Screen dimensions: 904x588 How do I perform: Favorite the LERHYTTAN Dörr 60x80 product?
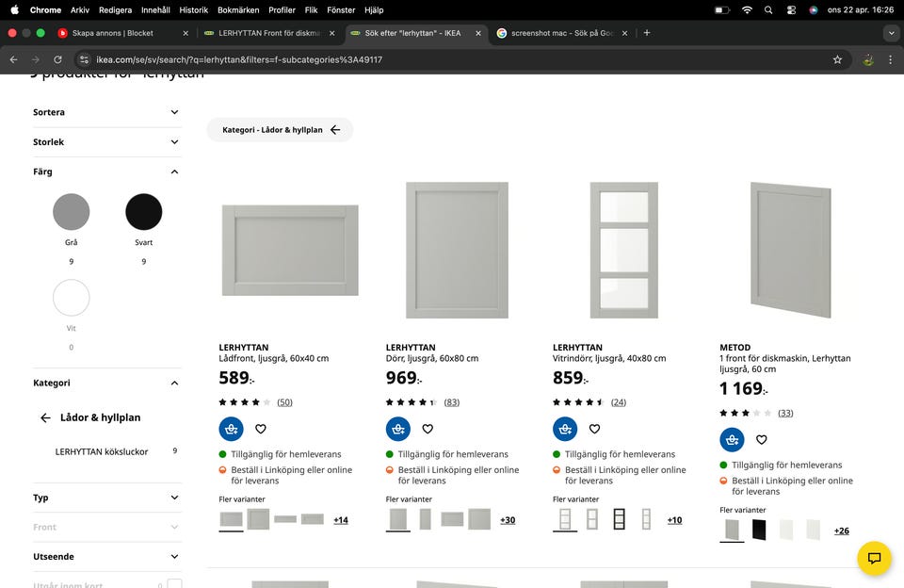tap(428, 429)
